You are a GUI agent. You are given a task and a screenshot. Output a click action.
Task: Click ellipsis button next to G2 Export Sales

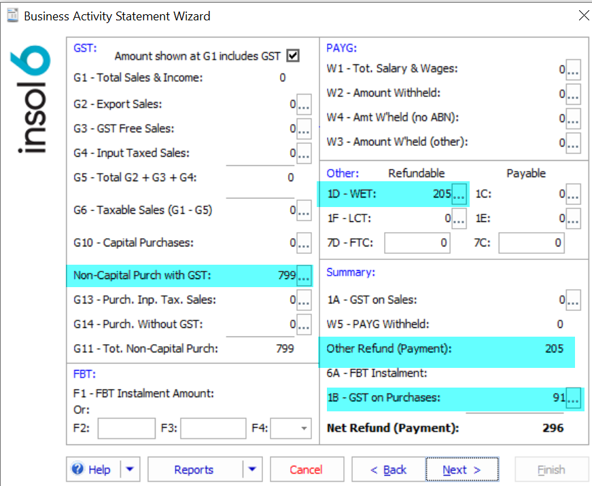tap(304, 105)
